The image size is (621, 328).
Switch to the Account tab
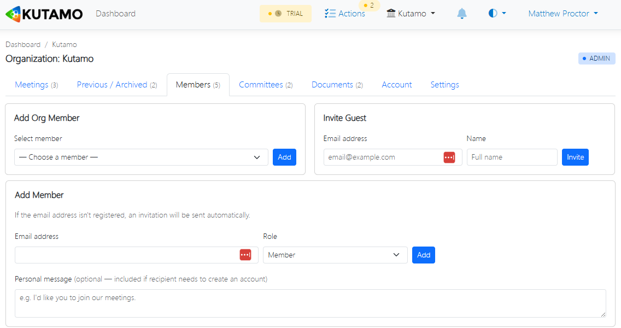[x=396, y=85]
